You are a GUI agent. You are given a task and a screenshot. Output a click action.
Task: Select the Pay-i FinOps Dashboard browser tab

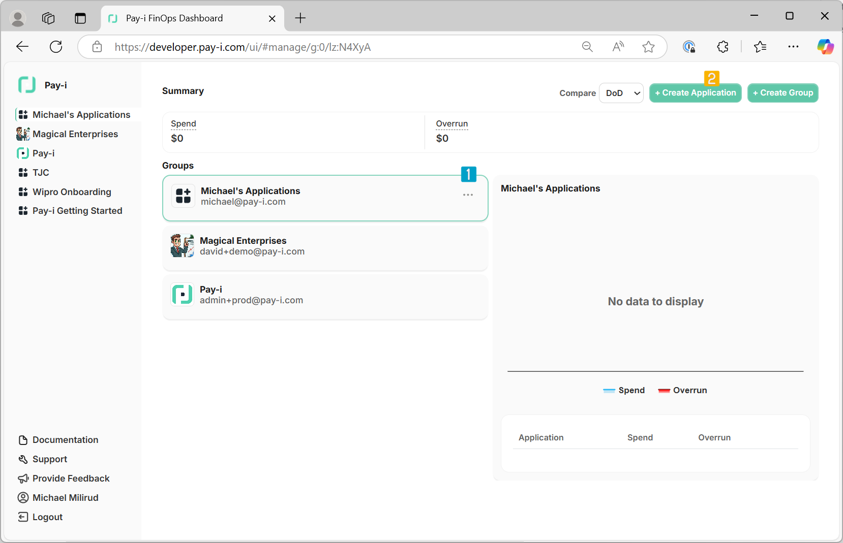pyautogui.click(x=192, y=18)
